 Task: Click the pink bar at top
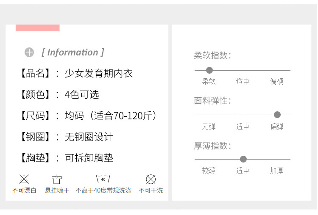(37, 28)
